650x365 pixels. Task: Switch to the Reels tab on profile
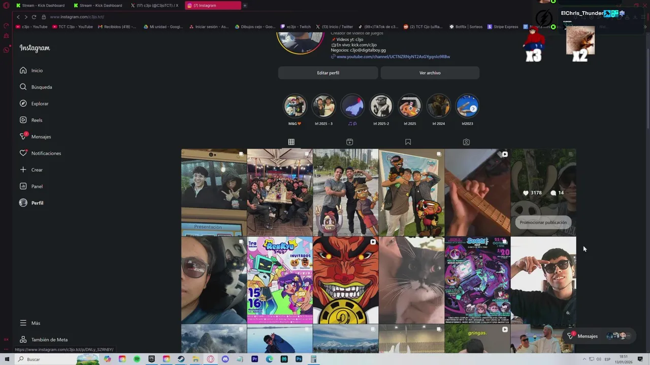349,142
